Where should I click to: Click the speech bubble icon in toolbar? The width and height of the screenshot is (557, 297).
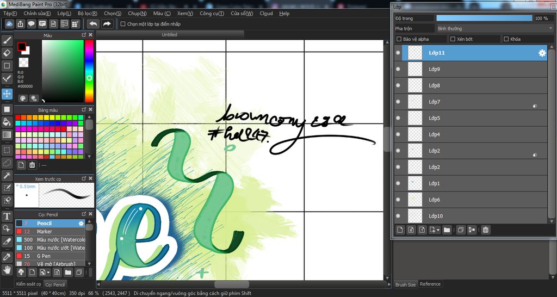pyautogui.click(x=31, y=24)
